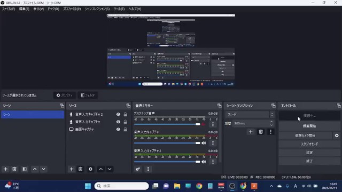Move selected source down with arrow
The image size is (342, 192).
coord(110,169)
